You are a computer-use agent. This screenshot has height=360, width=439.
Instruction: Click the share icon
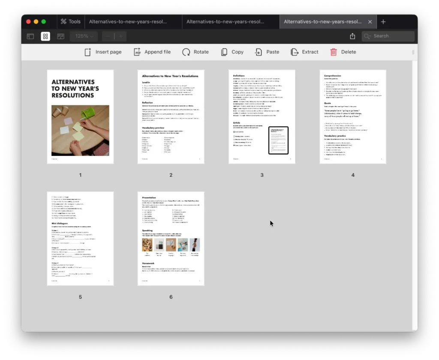[x=352, y=36]
